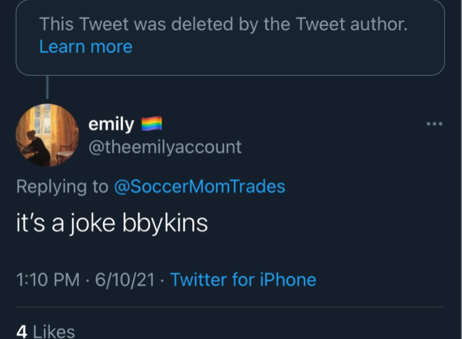The width and height of the screenshot is (462, 339).
Task: Click the divider line above Likes
Action: tap(230, 306)
